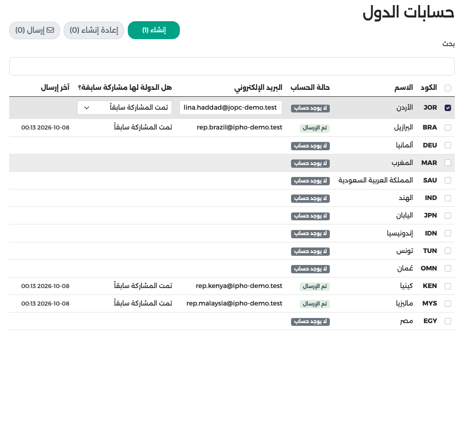
Task: Check the EGY row checkbox
Action: [x=448, y=321]
